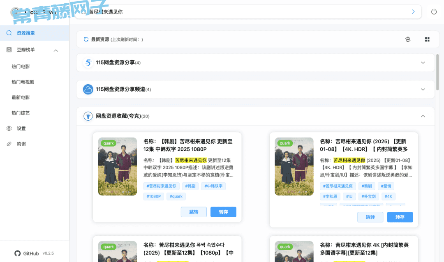The image size is (444, 262).
Task: Click the 设置 gear icon in sidebar
Action: pyautogui.click(x=9, y=129)
